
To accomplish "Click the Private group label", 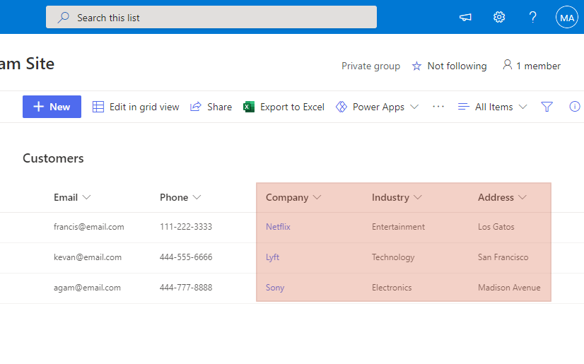I will pyautogui.click(x=370, y=66).
